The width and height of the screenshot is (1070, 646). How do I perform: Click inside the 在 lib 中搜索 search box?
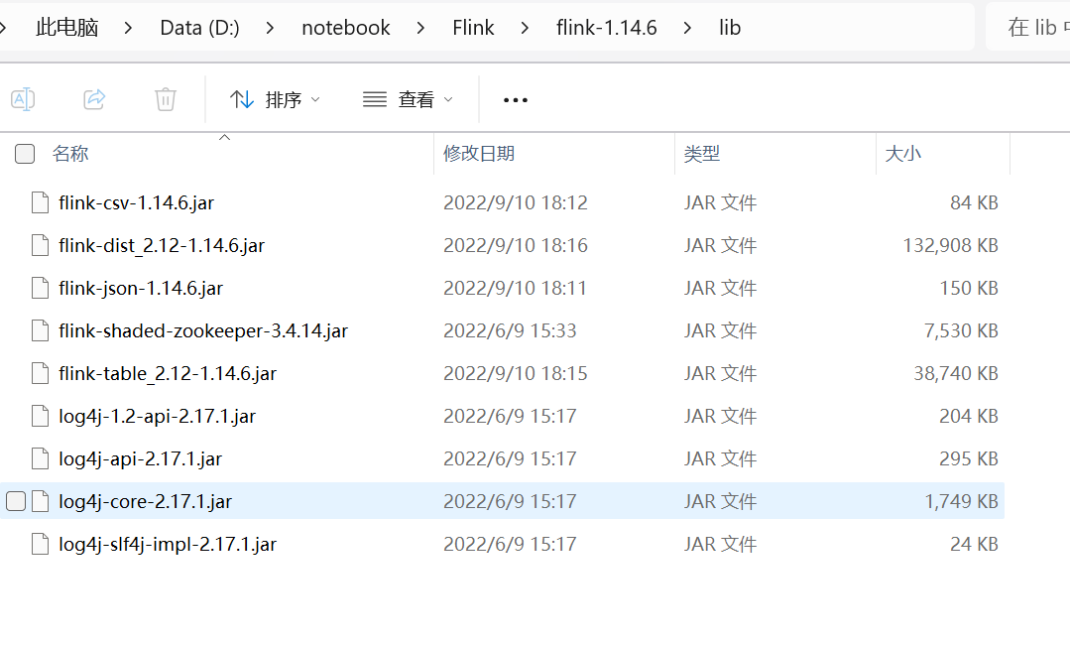[x=1031, y=27]
